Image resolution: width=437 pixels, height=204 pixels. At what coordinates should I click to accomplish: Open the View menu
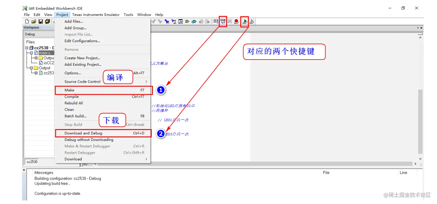pyautogui.click(x=48, y=15)
